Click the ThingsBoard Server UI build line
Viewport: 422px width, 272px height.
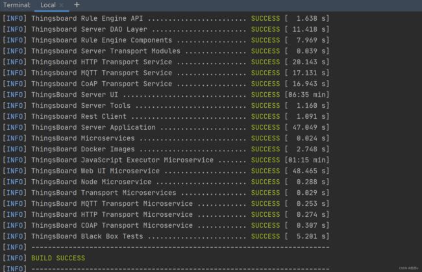(166, 95)
